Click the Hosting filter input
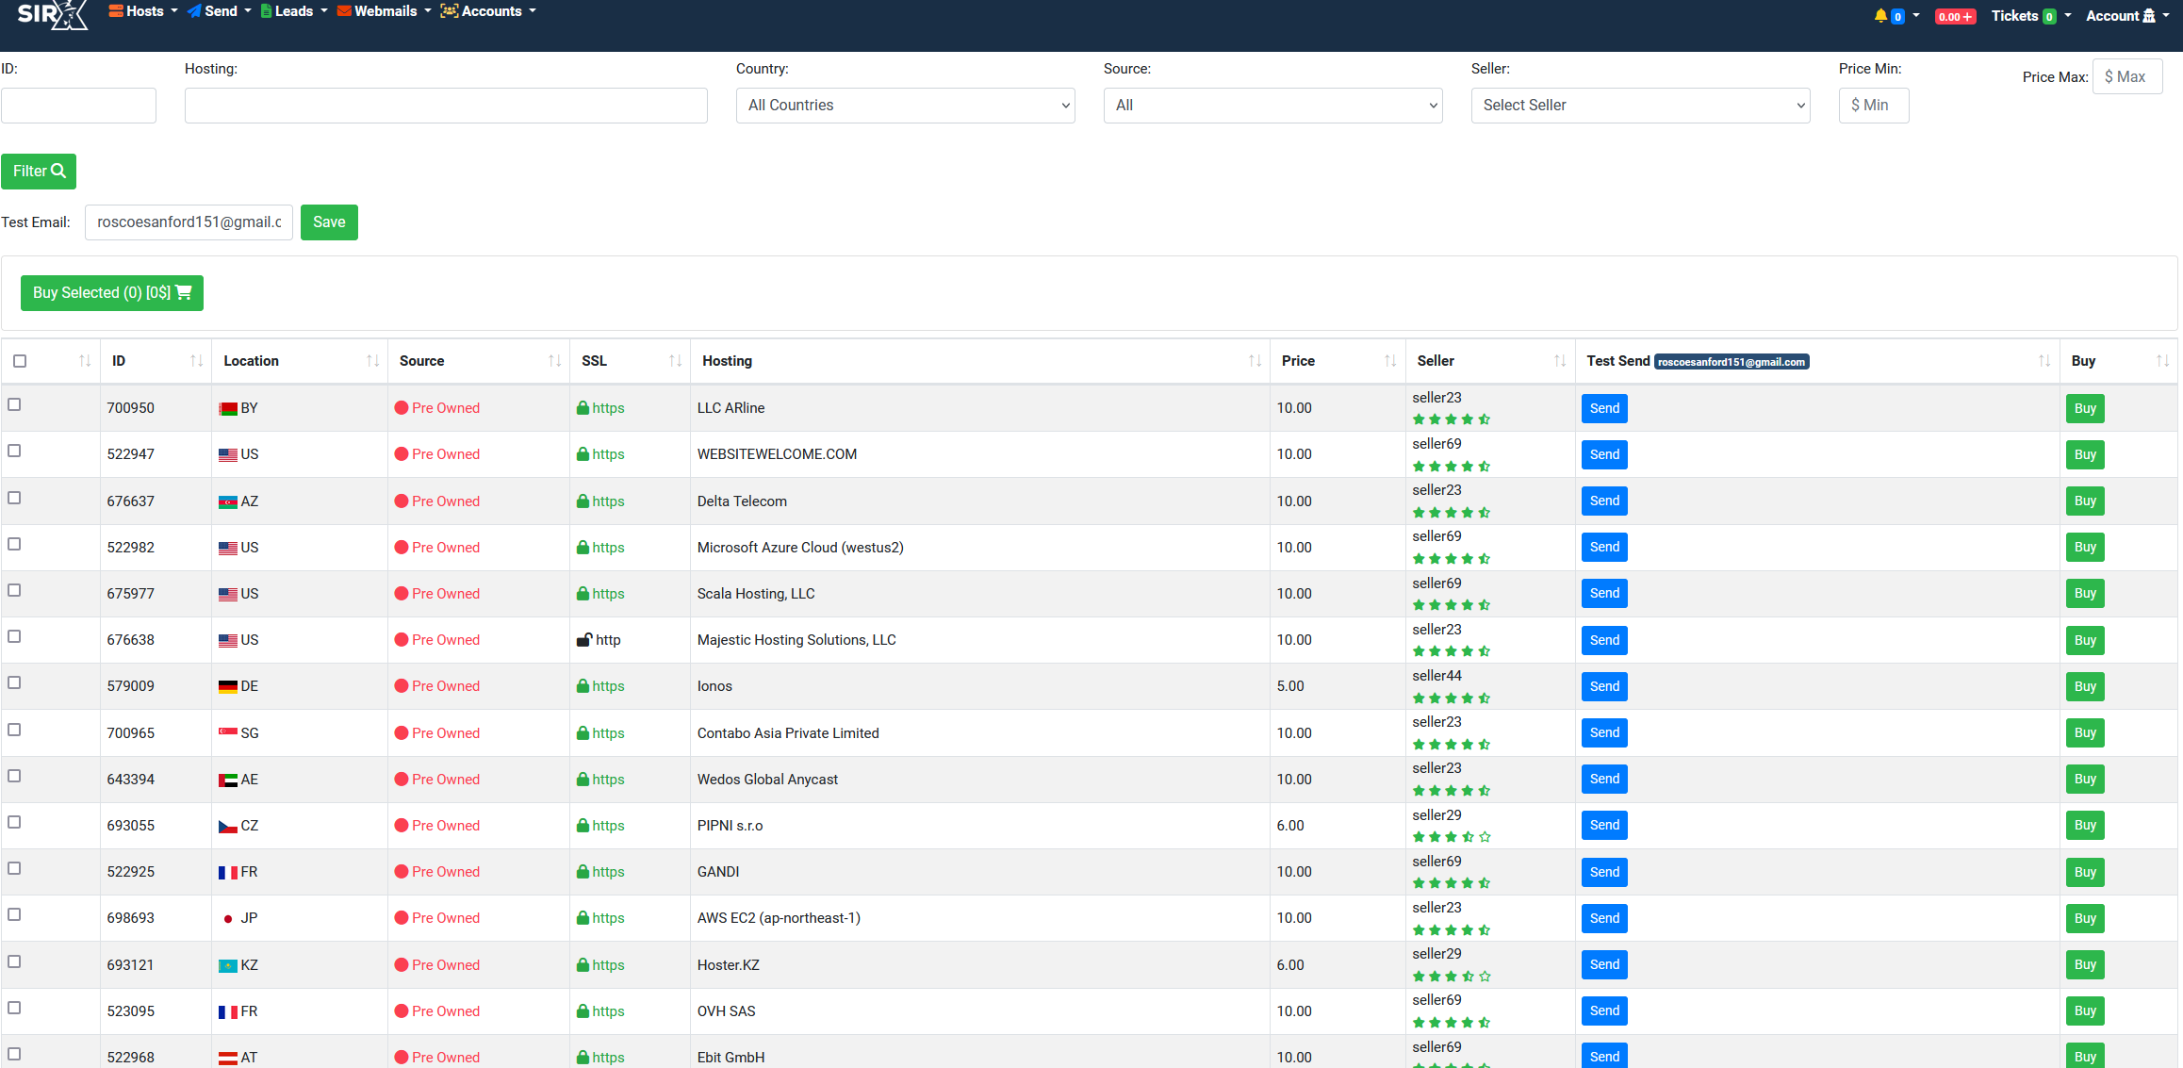This screenshot has height=1068, width=2183. 446,106
